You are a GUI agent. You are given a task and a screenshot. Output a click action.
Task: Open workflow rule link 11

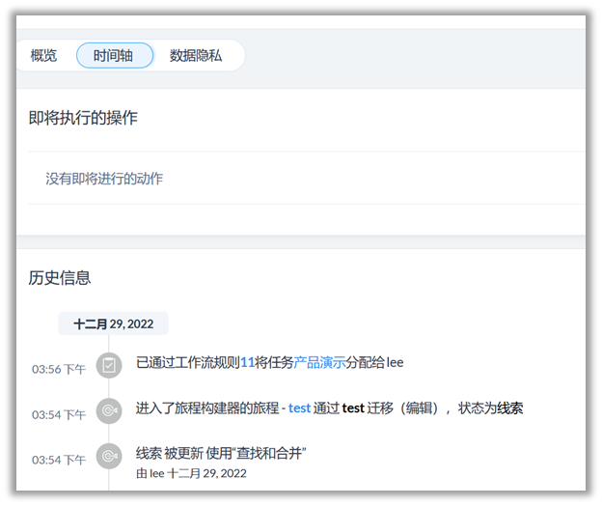pos(247,363)
